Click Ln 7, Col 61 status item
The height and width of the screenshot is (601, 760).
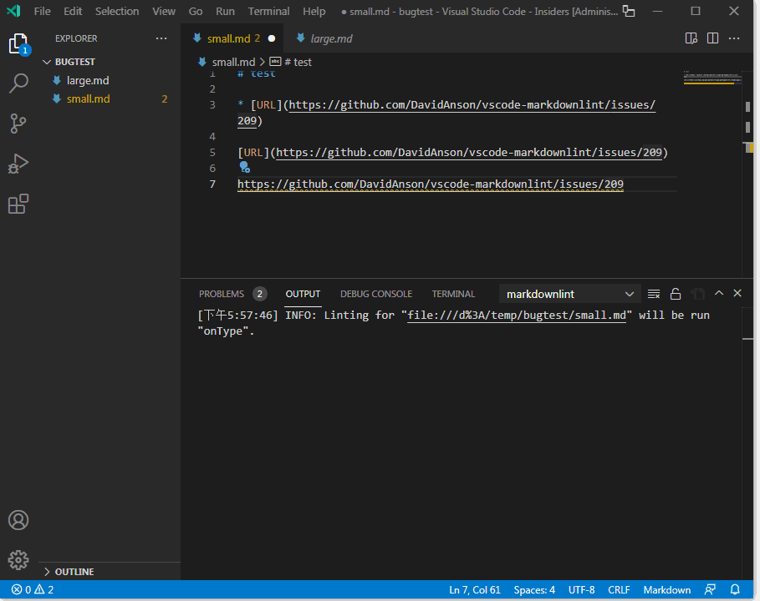(x=475, y=590)
